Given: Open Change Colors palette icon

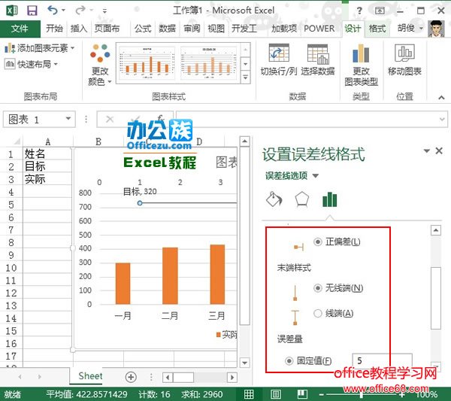Looking at the screenshot, I should 100,53.
